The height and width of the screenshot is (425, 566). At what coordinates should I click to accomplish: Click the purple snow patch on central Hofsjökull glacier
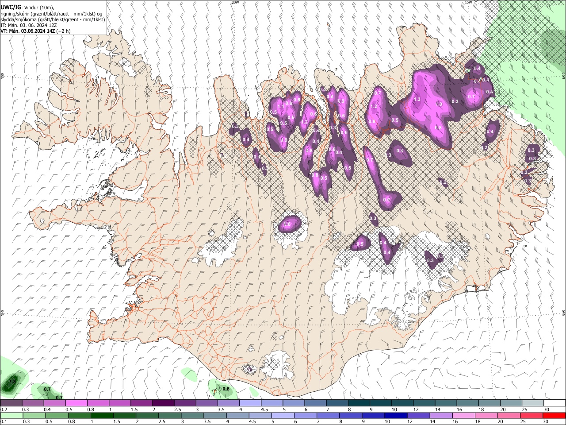point(290,224)
